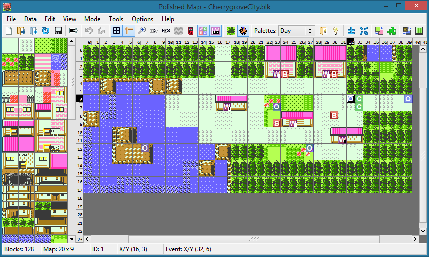This screenshot has width=429, height=257.
Task: Click the sidebar scroll down arrow
Action: (71, 239)
